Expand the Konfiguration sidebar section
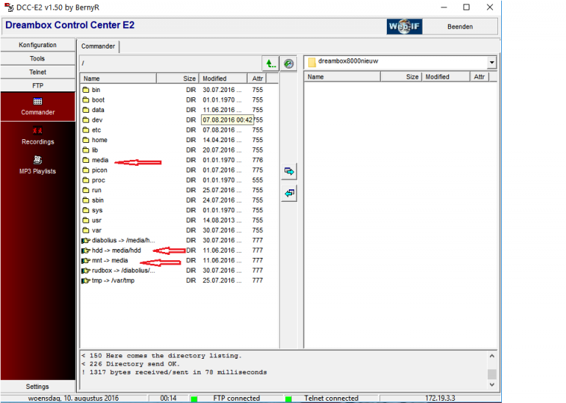Image resolution: width=566 pixels, height=403 pixels. (x=38, y=45)
